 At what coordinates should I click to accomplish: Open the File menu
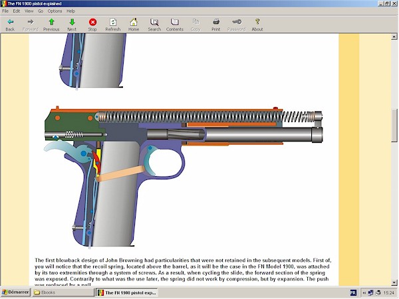tap(5, 11)
